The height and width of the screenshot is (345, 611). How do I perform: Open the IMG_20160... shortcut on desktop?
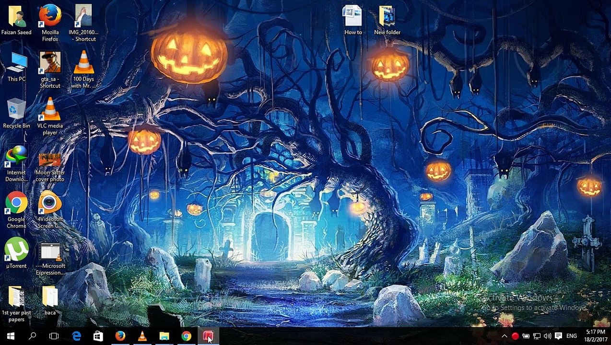click(83, 23)
